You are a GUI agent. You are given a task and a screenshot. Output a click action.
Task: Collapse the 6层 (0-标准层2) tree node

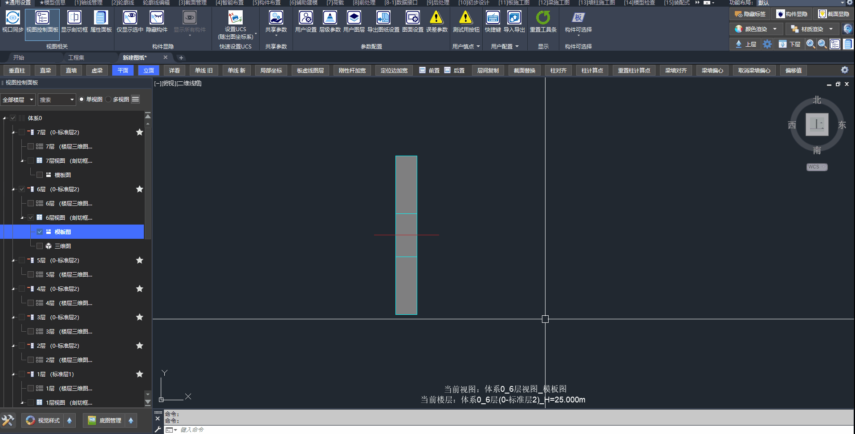pos(13,189)
